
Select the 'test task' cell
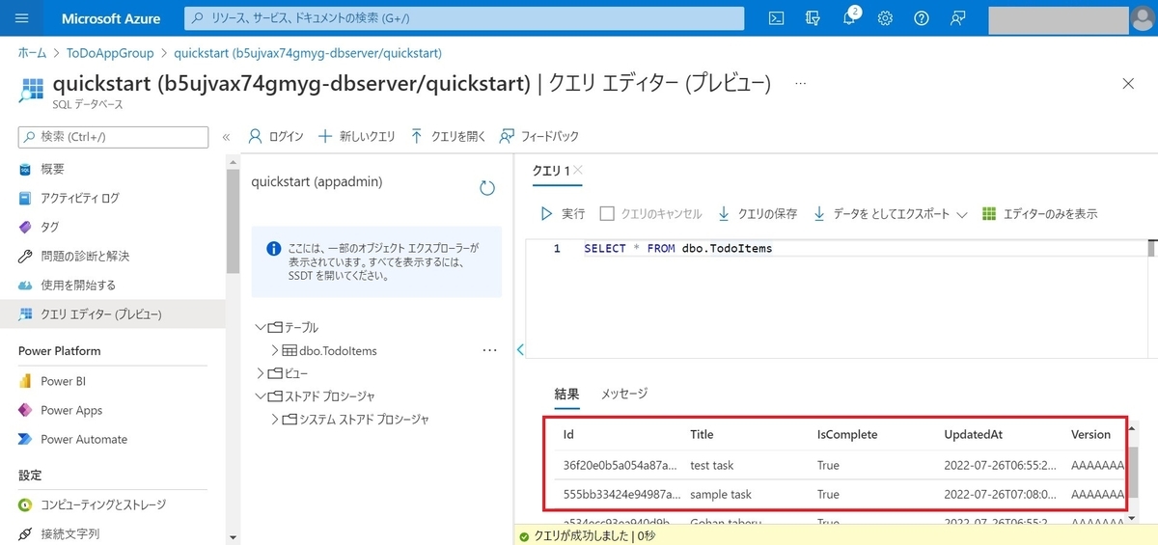(x=712, y=466)
